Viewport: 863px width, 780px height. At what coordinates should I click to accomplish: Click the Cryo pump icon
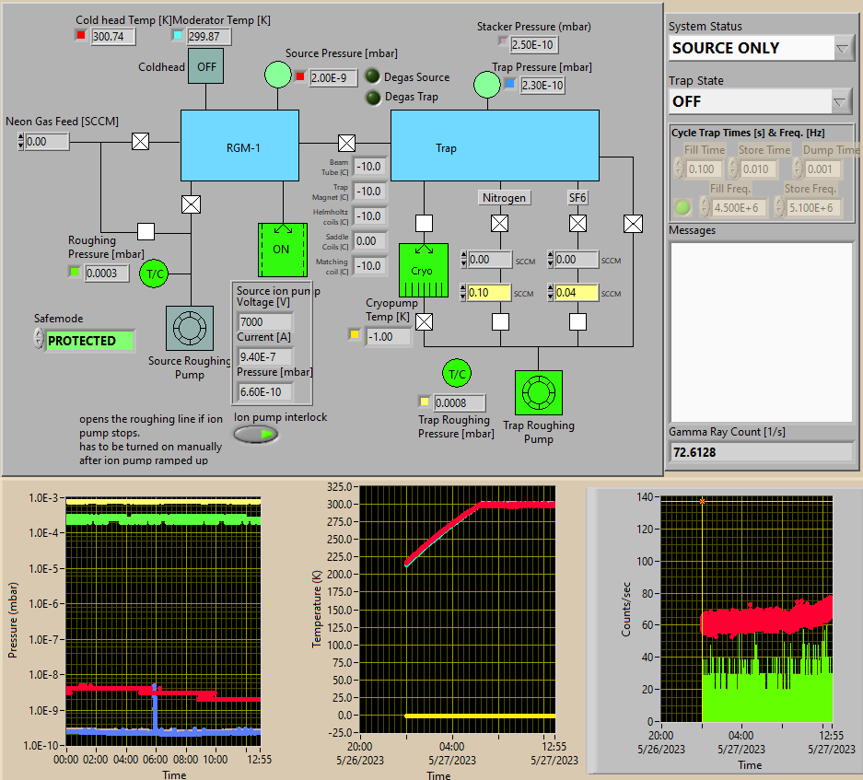[423, 271]
